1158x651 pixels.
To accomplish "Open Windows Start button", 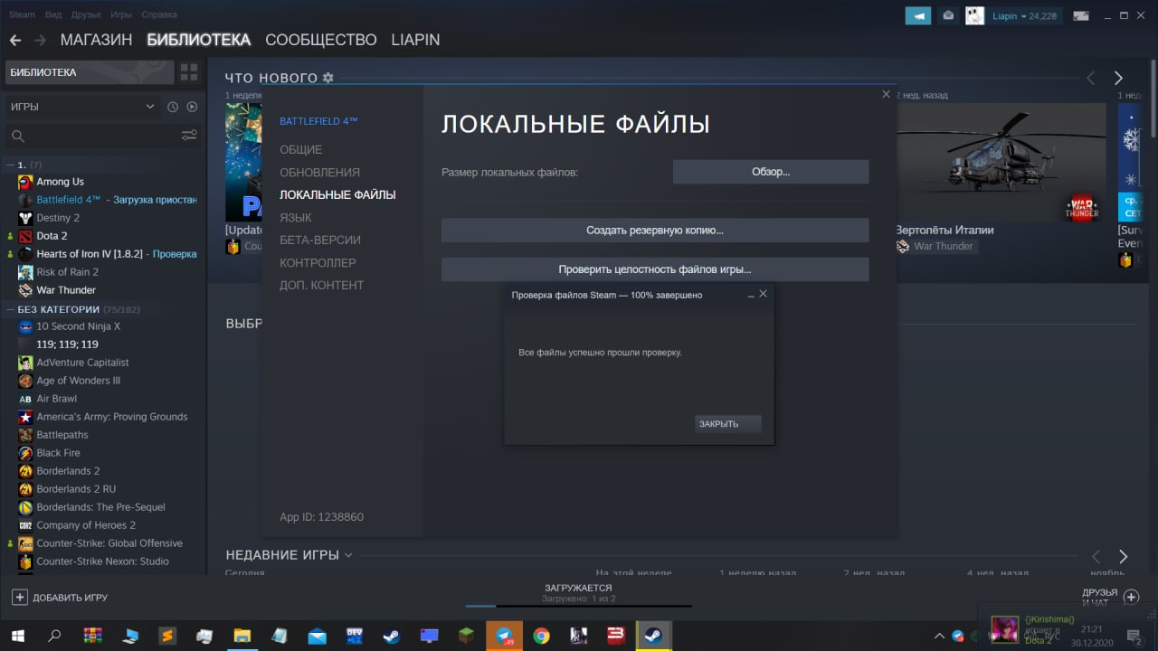I will click(x=17, y=636).
